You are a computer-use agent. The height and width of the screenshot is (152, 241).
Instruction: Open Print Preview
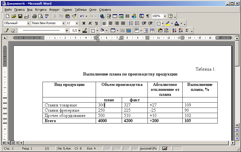41,16
